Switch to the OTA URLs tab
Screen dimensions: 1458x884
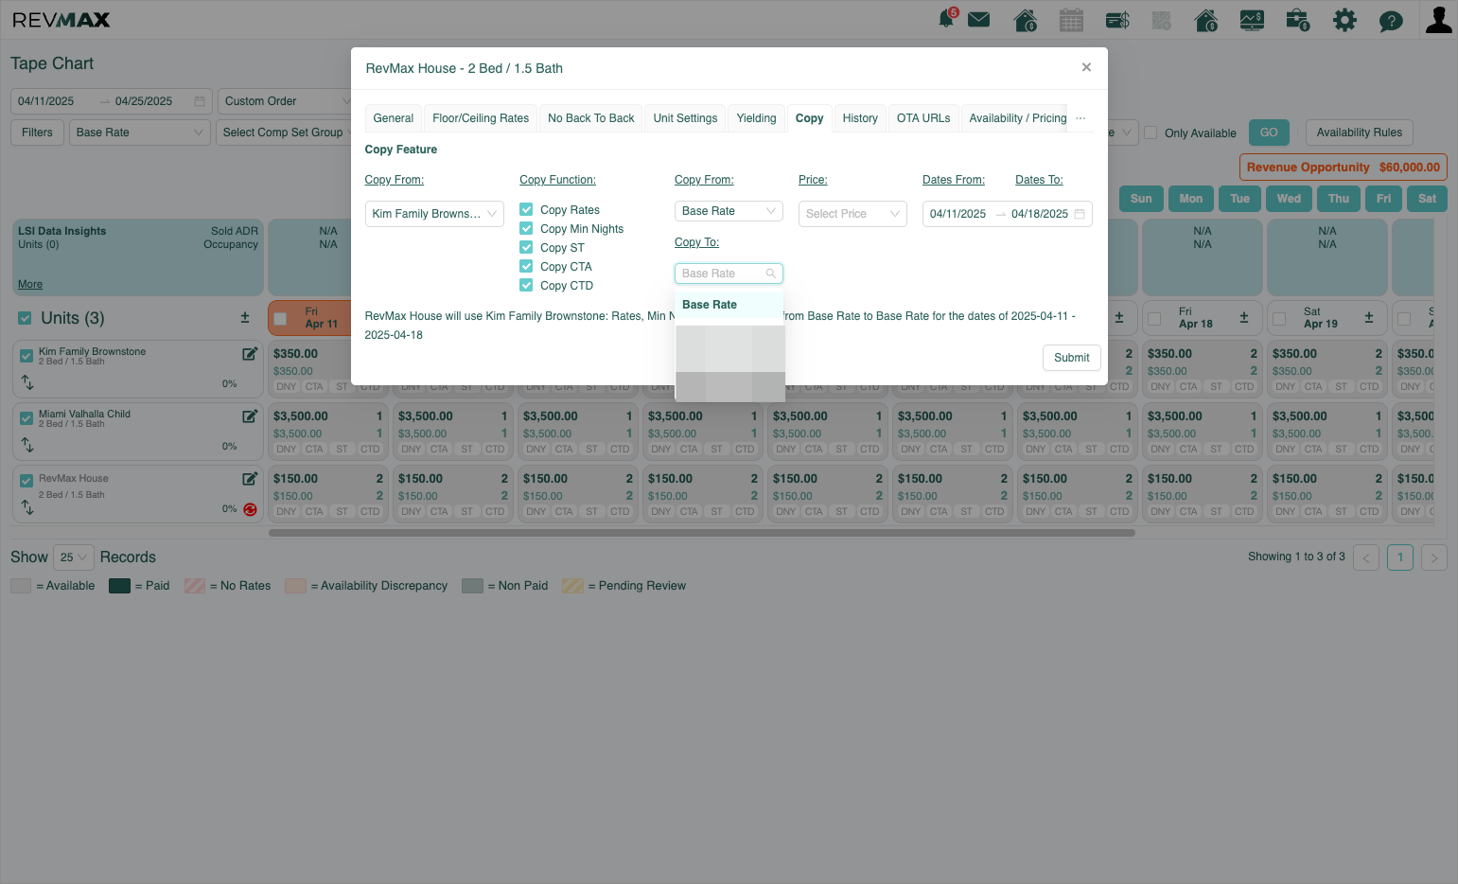tap(923, 118)
